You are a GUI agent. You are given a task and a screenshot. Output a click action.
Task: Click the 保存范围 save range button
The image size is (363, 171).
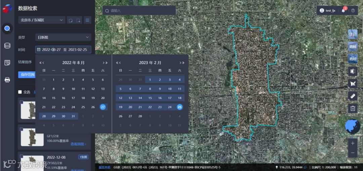click(x=27, y=75)
